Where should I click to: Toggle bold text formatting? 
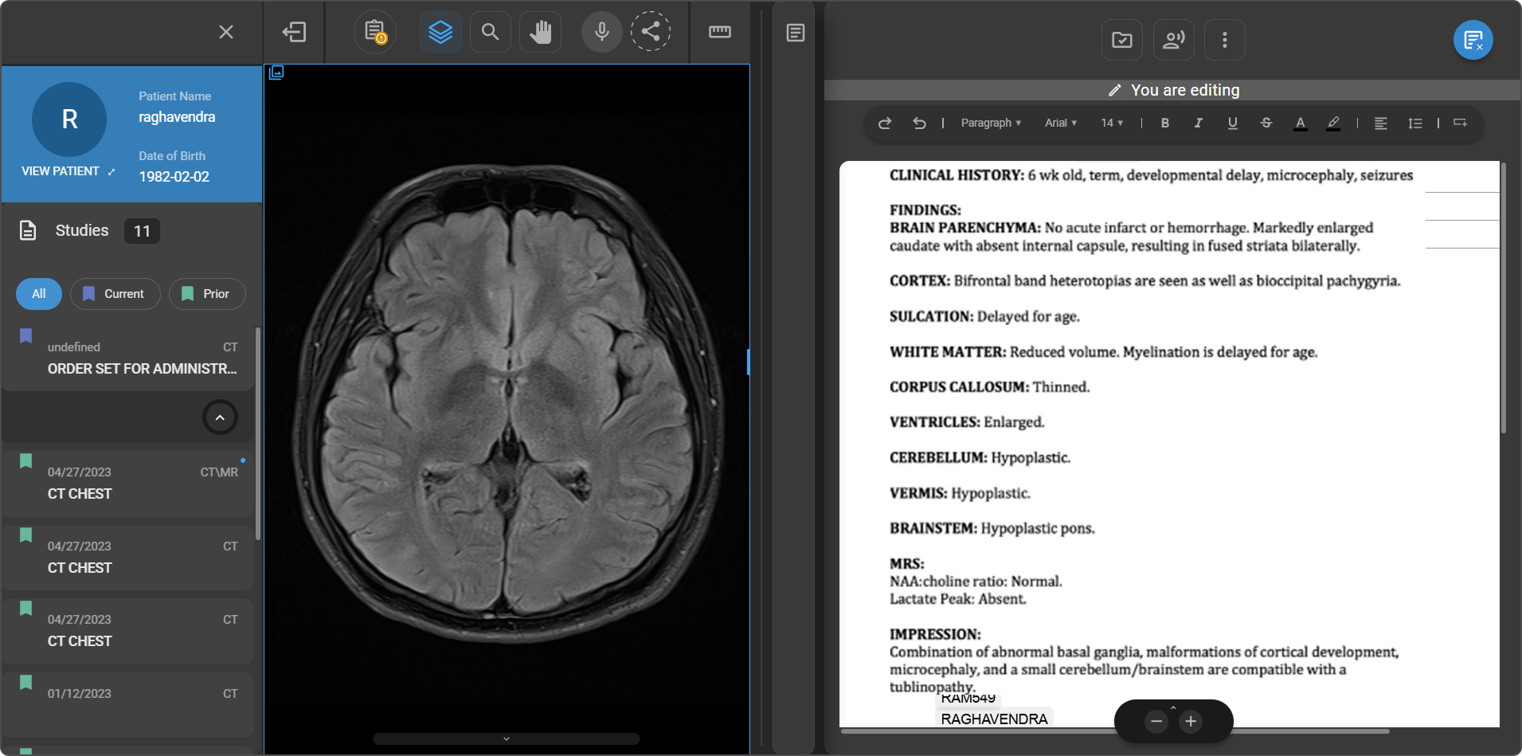coord(1164,123)
